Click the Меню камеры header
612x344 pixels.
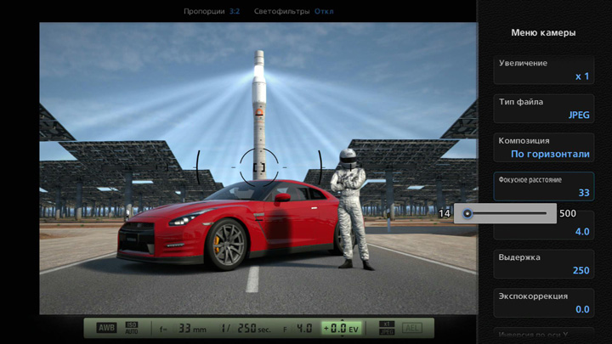pyautogui.click(x=544, y=32)
